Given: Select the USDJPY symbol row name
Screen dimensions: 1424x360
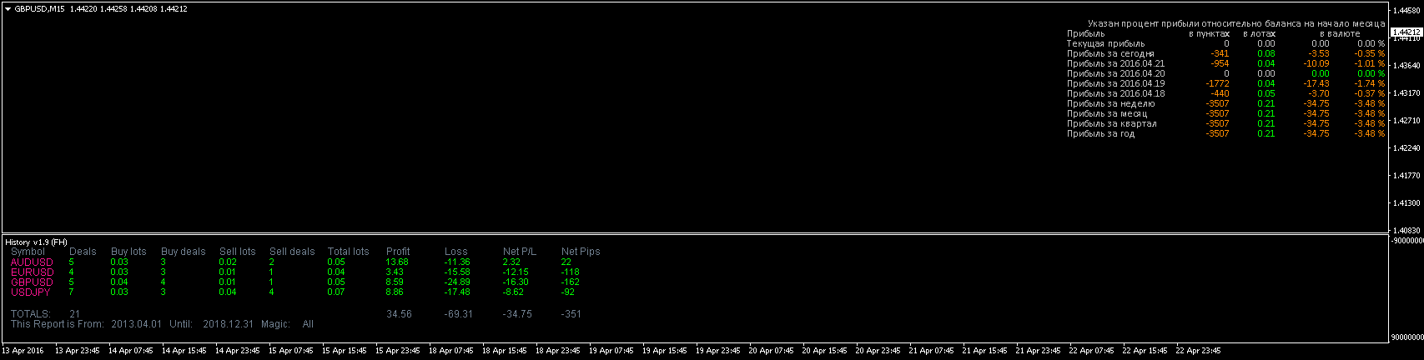Looking at the screenshot, I should pos(31,292).
